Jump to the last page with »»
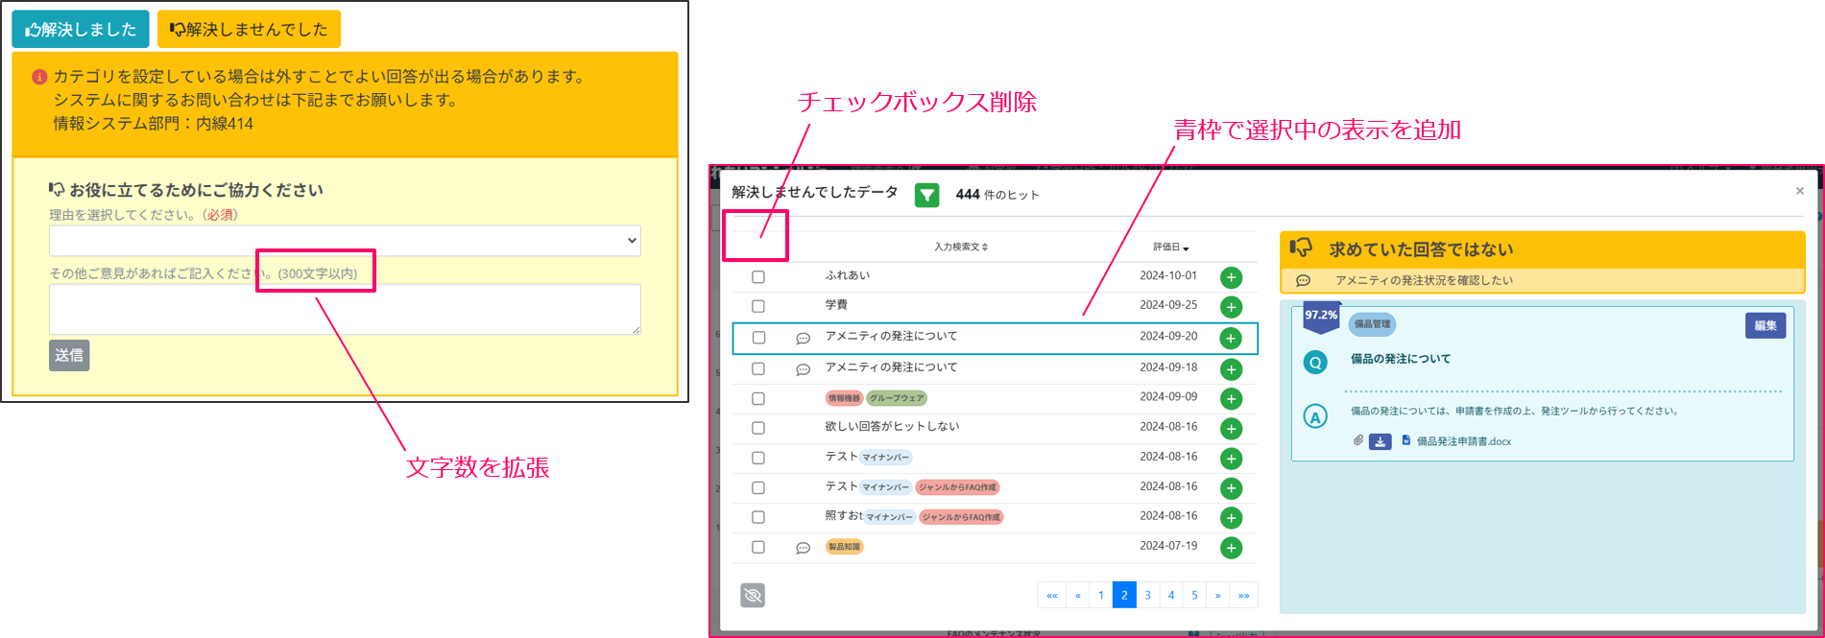The image size is (1825, 638). click(1243, 595)
